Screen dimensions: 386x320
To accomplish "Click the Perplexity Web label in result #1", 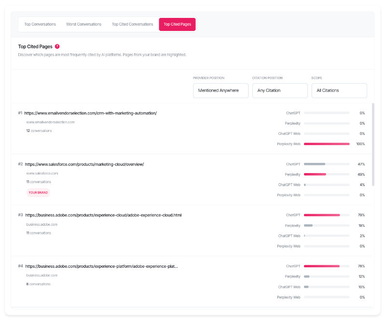I will [289, 144].
